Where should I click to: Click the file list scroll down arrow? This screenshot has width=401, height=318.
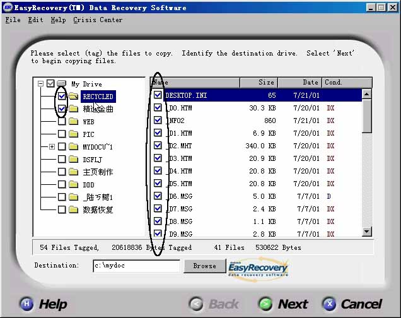point(367,232)
